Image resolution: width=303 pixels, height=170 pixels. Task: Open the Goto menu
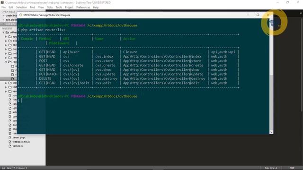[x=50, y=8]
